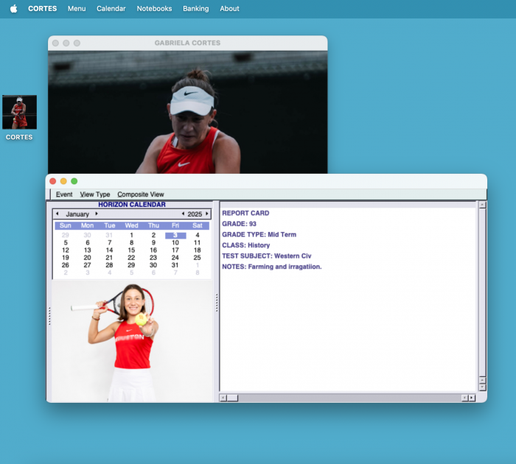Open the Apple menu
Viewport: 516px width, 464px height.
tap(13, 9)
